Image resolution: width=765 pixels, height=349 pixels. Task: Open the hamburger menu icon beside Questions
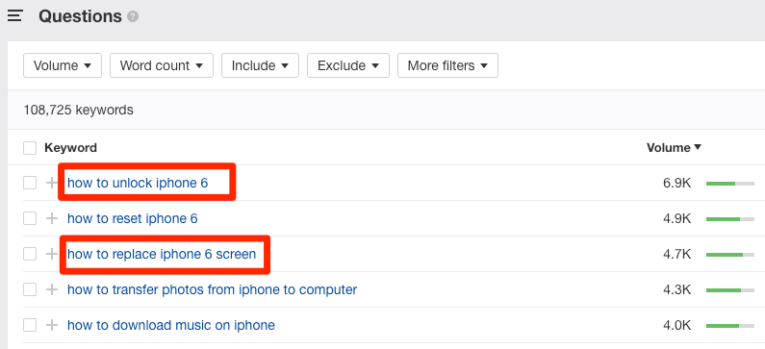point(14,16)
